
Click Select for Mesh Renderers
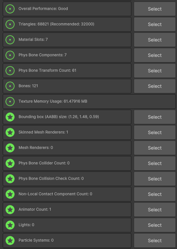coord(155,148)
